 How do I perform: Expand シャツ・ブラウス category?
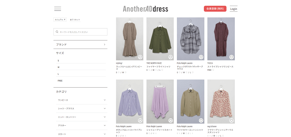(82, 108)
